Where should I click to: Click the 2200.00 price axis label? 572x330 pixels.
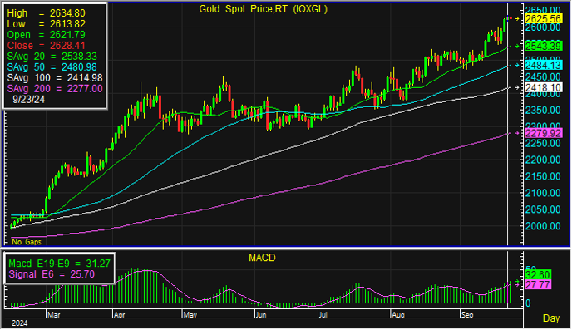click(x=543, y=160)
